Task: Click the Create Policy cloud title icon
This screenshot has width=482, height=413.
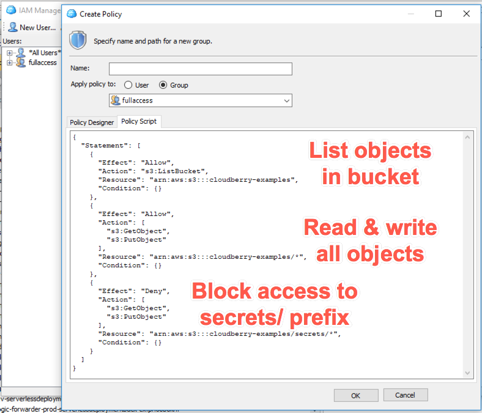Action: point(72,13)
